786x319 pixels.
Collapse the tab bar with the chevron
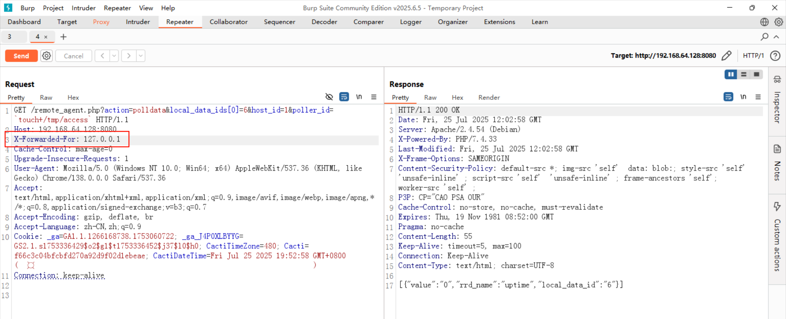click(x=776, y=37)
